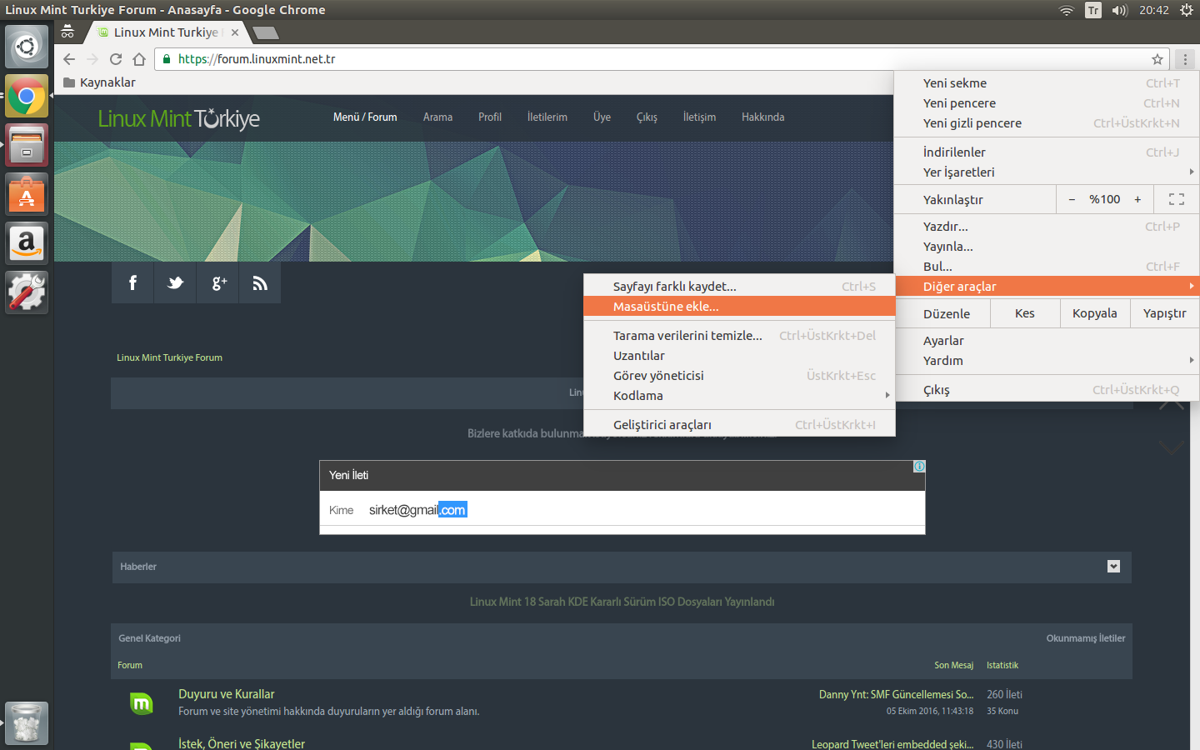Click the Duyuru ve Kurallar board icon
The image size is (1200, 750).
coord(142,703)
